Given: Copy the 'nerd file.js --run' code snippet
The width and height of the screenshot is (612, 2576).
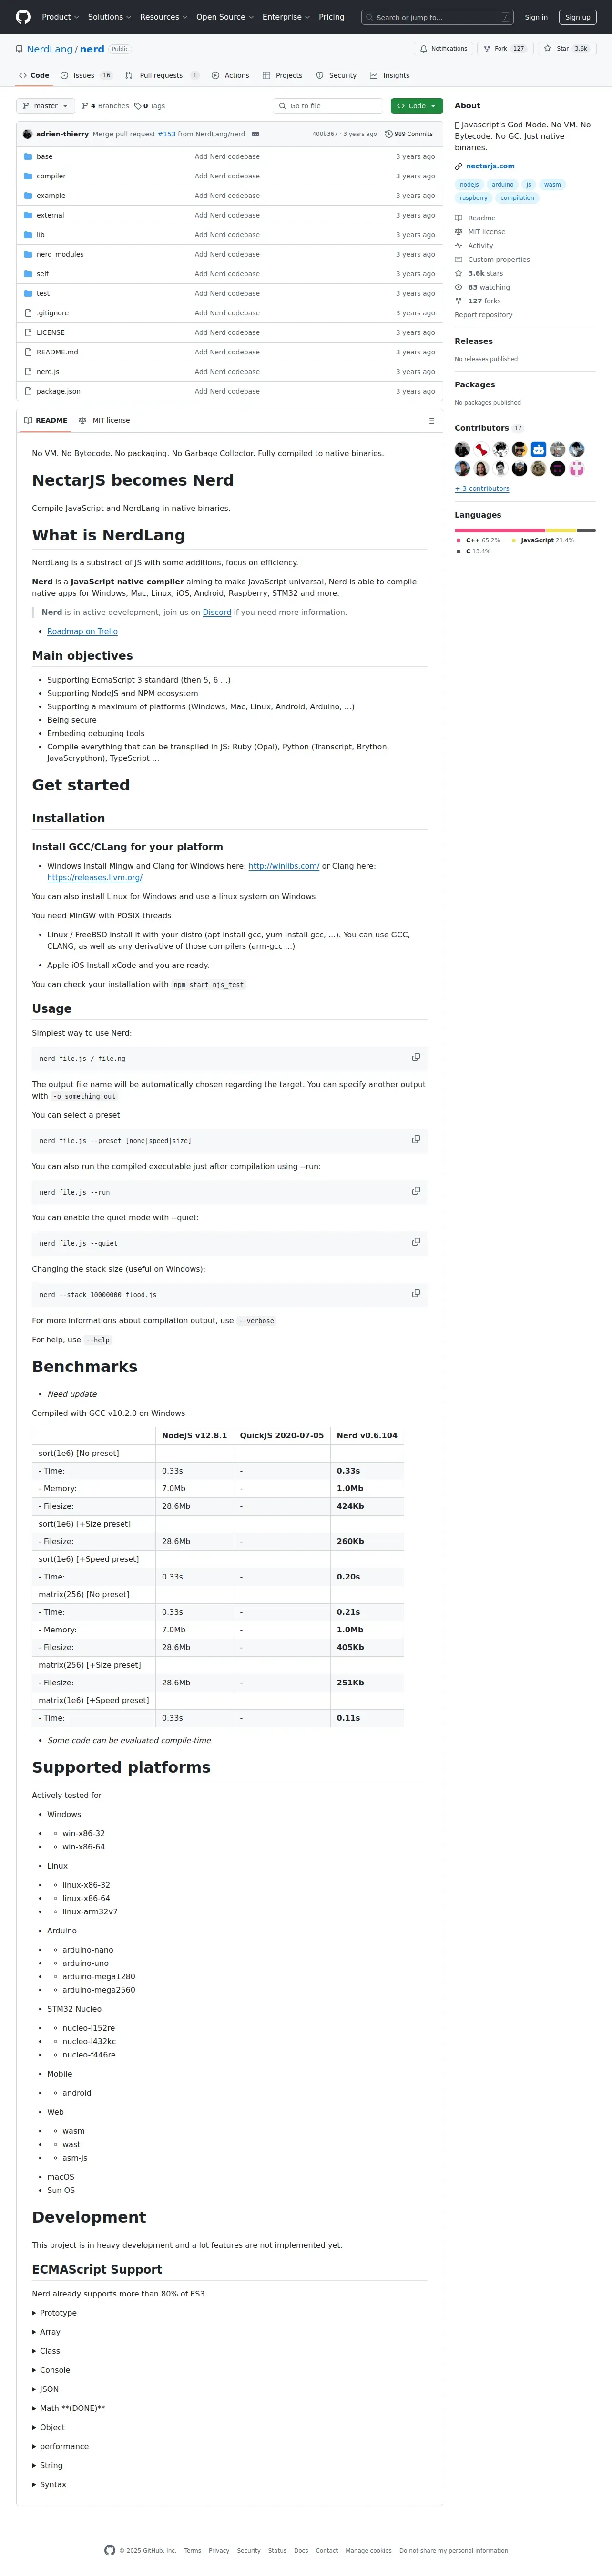Looking at the screenshot, I should pos(416,1190).
